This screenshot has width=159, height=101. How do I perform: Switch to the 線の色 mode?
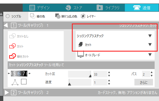pyautogui.click(x=37, y=16)
